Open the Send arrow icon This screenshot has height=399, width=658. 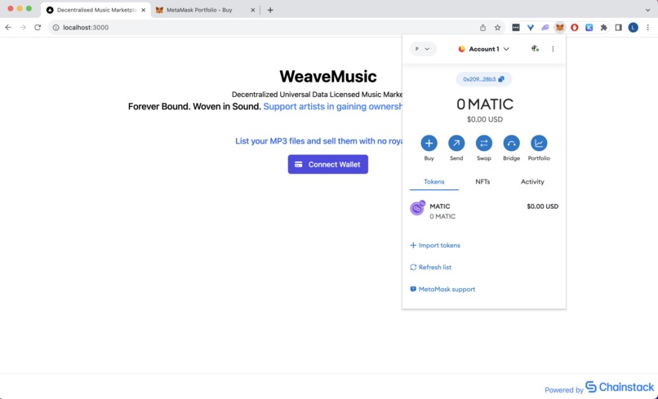point(456,143)
